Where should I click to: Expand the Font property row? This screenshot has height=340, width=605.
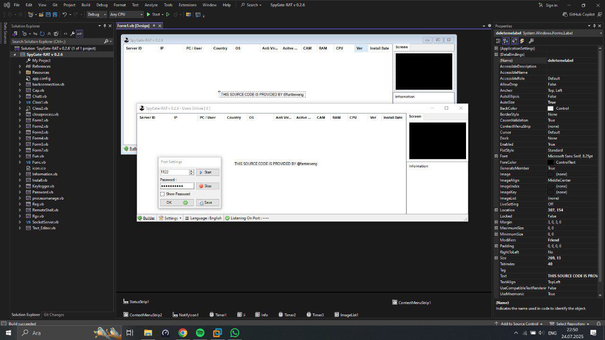click(x=496, y=156)
